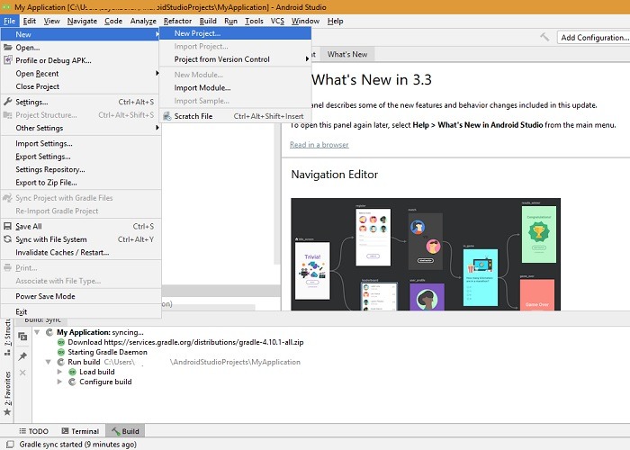Open the Edit menu
The width and height of the screenshot is (630, 450).
(x=30, y=21)
